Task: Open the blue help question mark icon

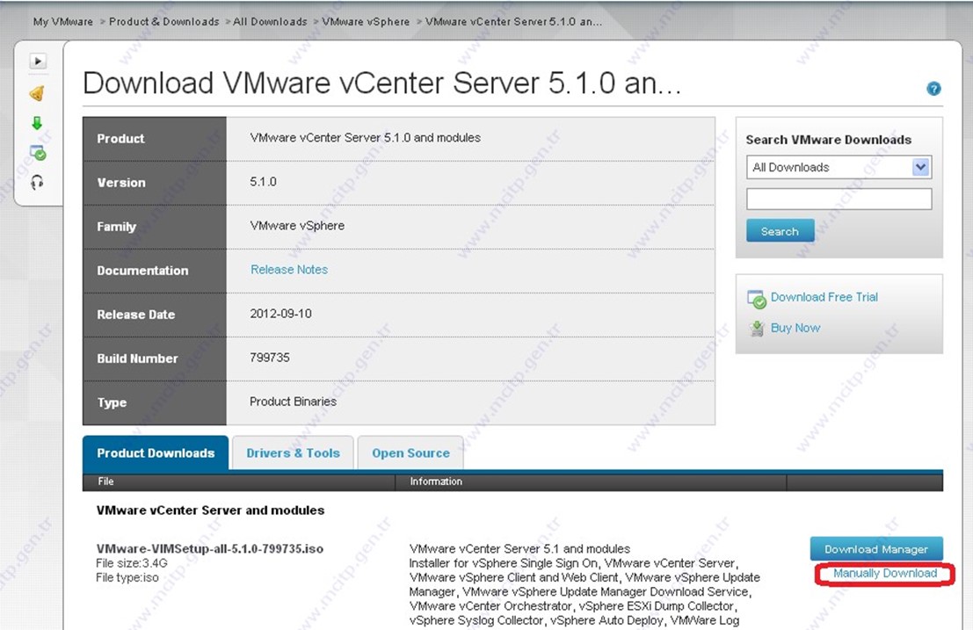Action: point(933,89)
